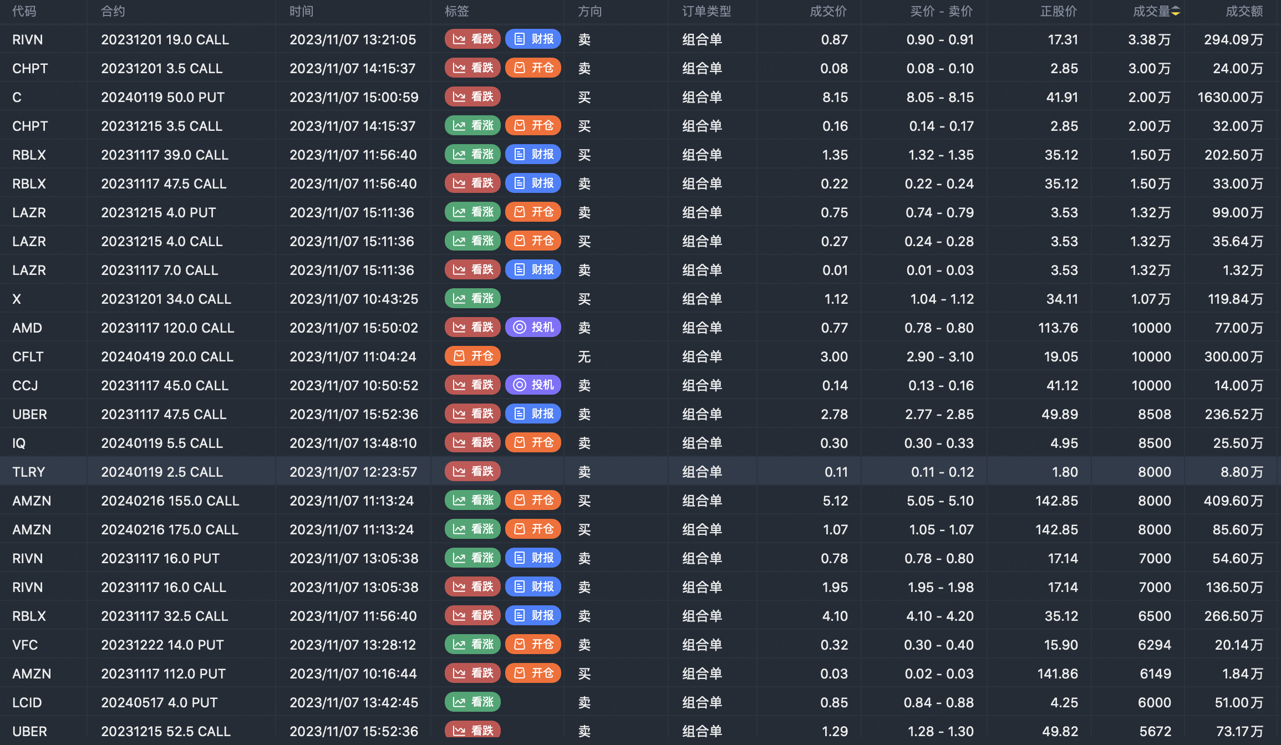
Task: Click the 看跌 tag in RBLX 32.5 CALL row
Action: coord(473,616)
